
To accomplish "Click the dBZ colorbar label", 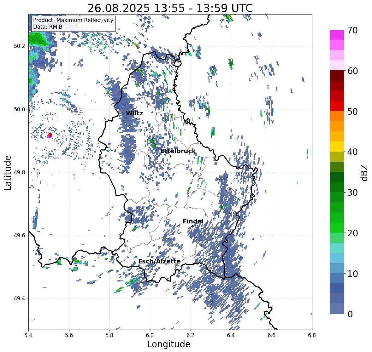I will (365, 172).
